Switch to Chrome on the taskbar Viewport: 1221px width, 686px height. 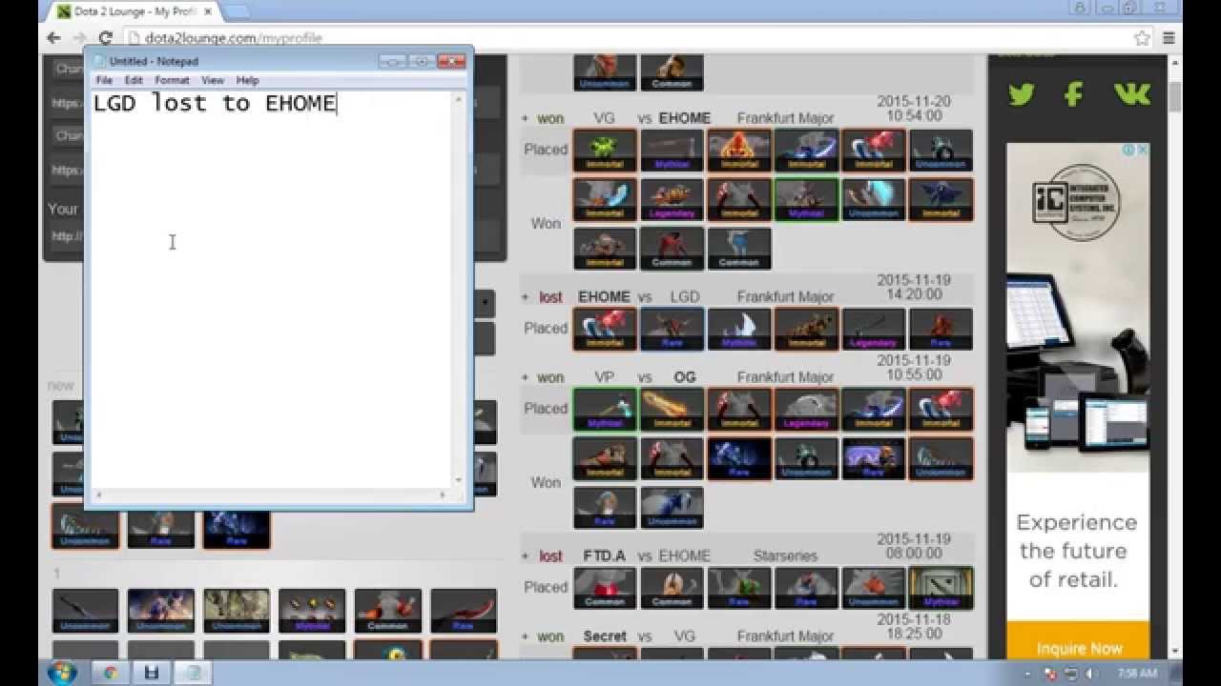(x=111, y=673)
